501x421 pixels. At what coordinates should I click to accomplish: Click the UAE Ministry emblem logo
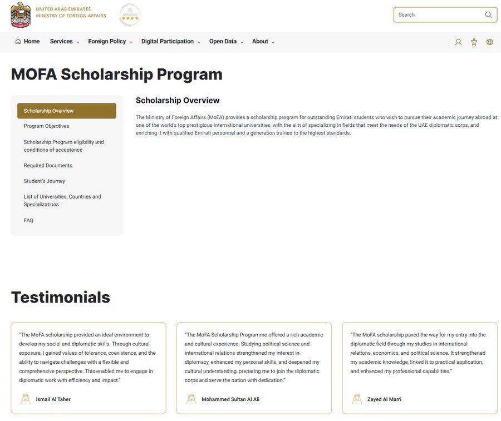pos(21,15)
